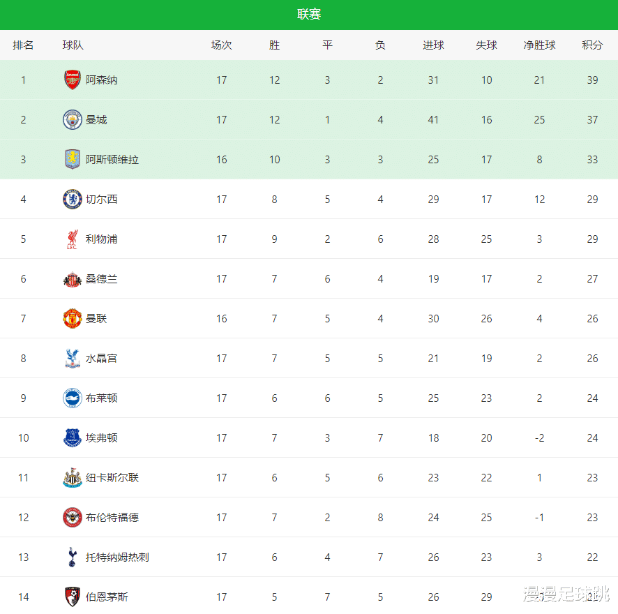Click the Chelsea club crest icon
Screen dimensions: 618x614
click(x=72, y=199)
